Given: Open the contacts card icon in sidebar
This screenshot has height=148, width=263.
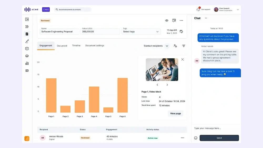Looking at the screenshot, I should point(27,70).
